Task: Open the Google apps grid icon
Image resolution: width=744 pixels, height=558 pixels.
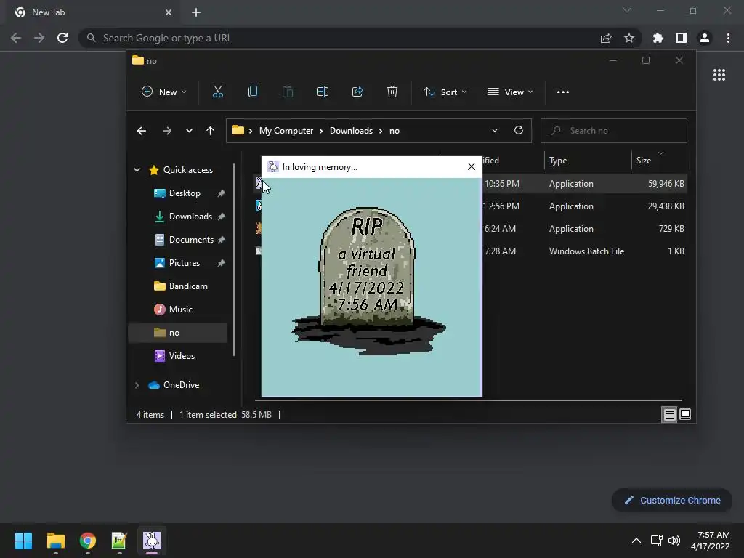Action: click(719, 75)
